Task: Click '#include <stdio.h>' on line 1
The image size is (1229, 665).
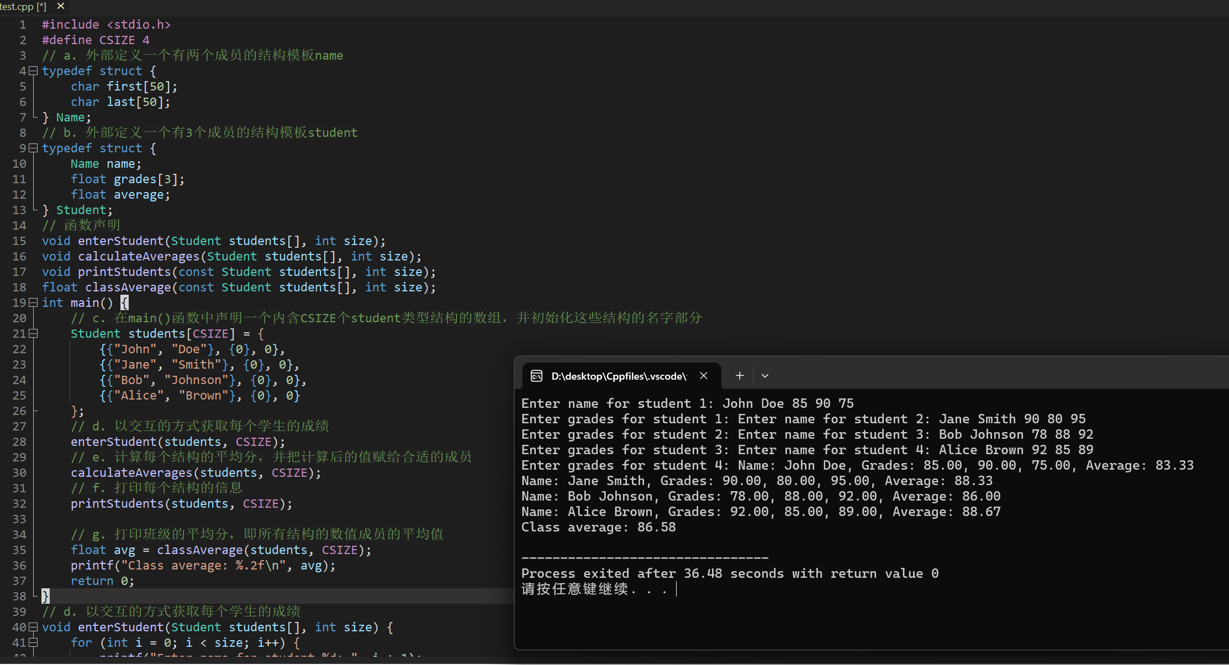Action: (107, 24)
